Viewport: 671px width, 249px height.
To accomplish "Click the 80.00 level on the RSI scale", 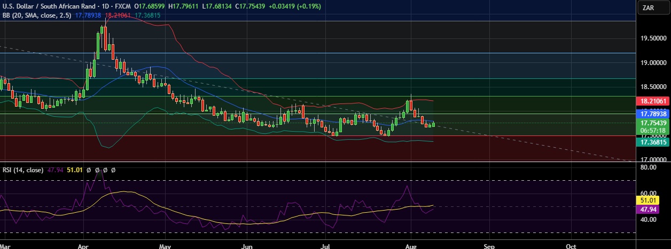I will [647, 167].
